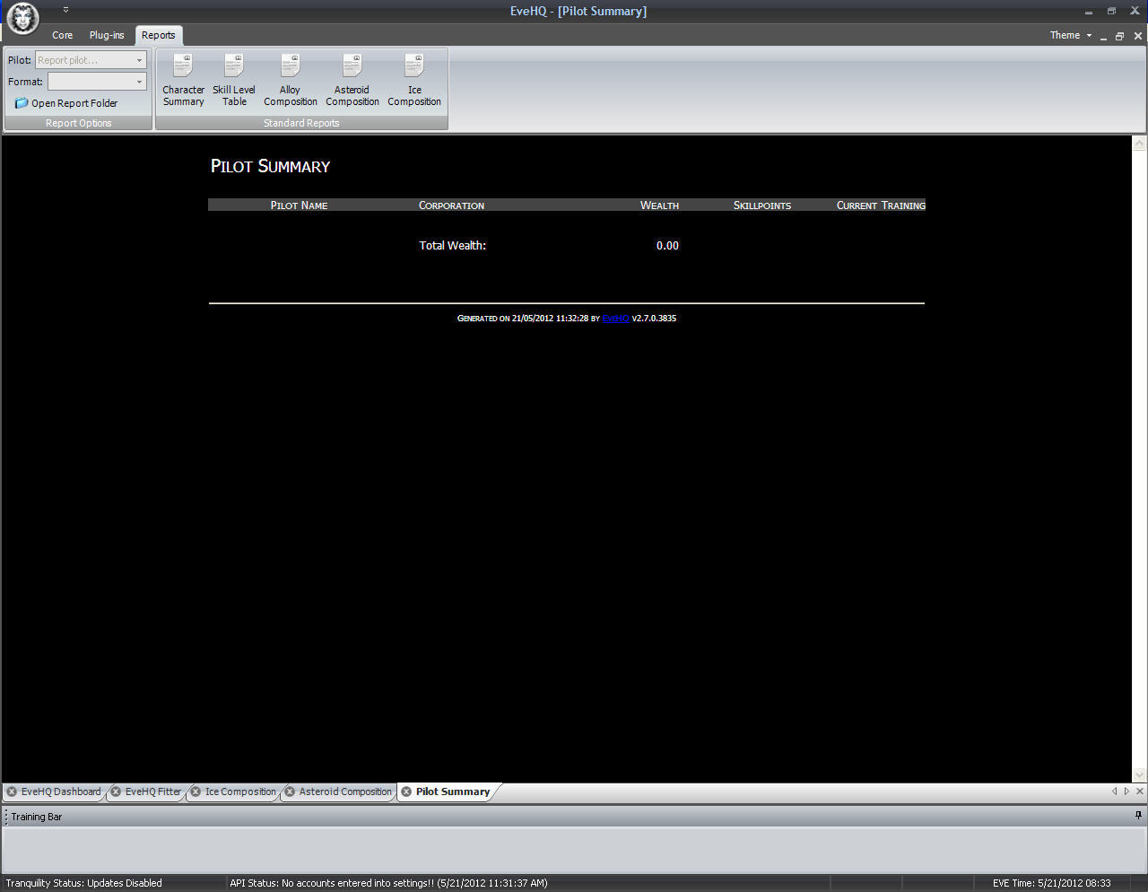Open the Theme dropdown menu
The image size is (1148, 892).
click(1071, 35)
